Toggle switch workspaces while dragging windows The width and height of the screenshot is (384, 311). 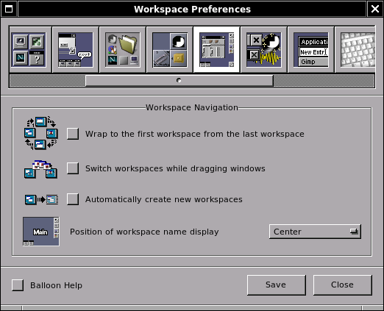click(x=73, y=168)
